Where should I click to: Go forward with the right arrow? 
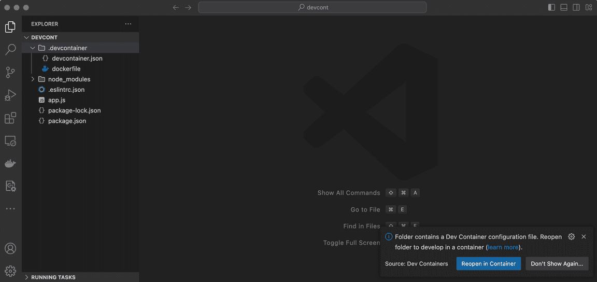tap(188, 7)
